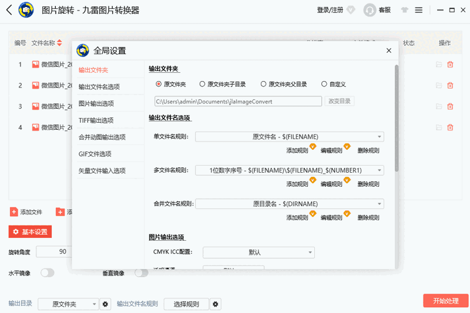The image size is (470, 313).
Task: Open output directory gear settings
Action: (x=105, y=304)
